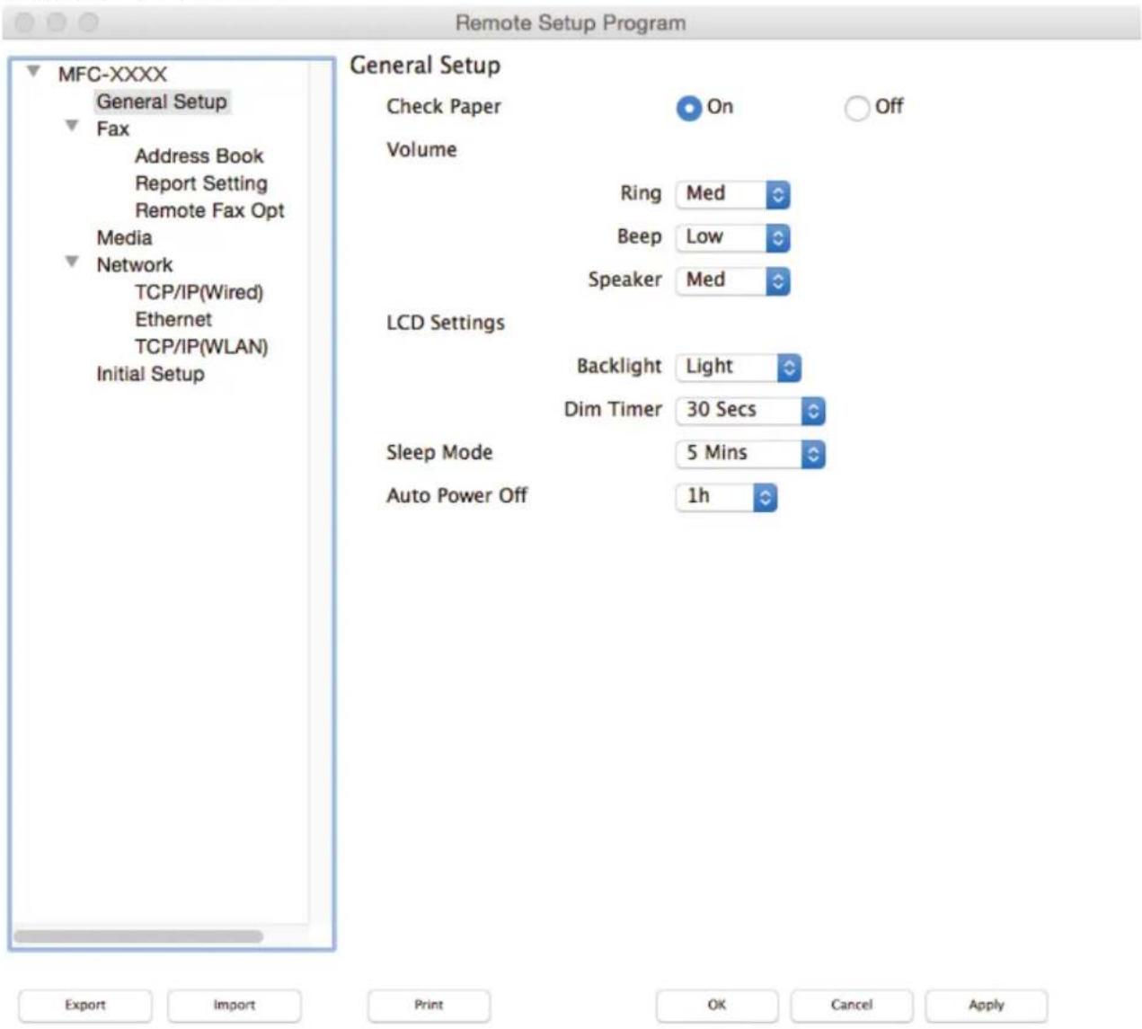Open Remote Fax Opt settings
The image size is (1142, 1029).
click(x=209, y=210)
